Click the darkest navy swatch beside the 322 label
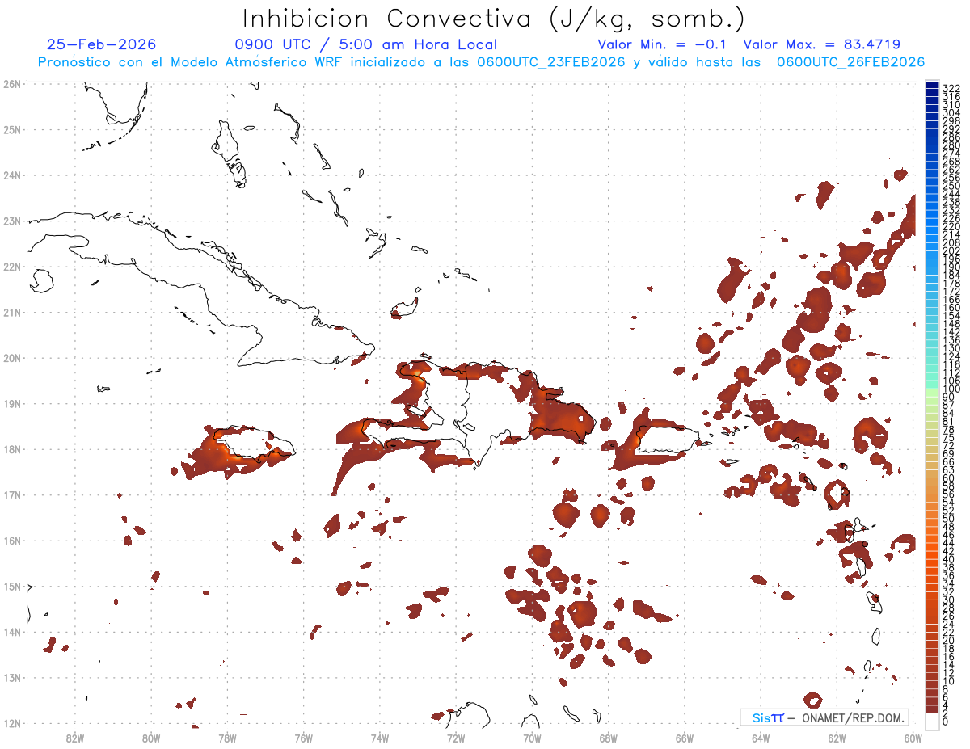 point(932,86)
